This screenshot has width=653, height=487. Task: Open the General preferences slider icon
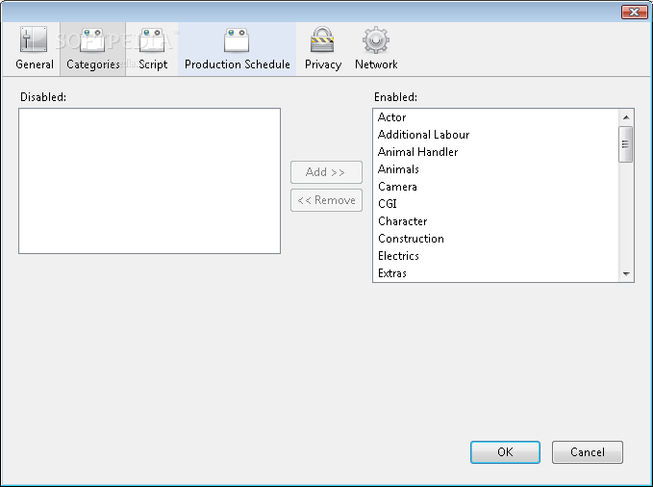point(34,39)
